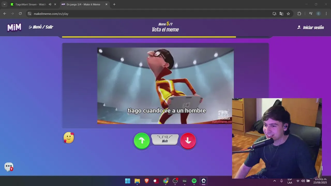Open the emoji reaction picker
This screenshot has width=331, height=186.
click(69, 138)
